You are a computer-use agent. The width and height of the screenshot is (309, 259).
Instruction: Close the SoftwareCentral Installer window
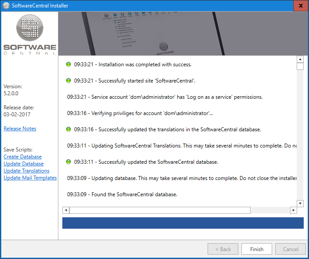point(301,6)
